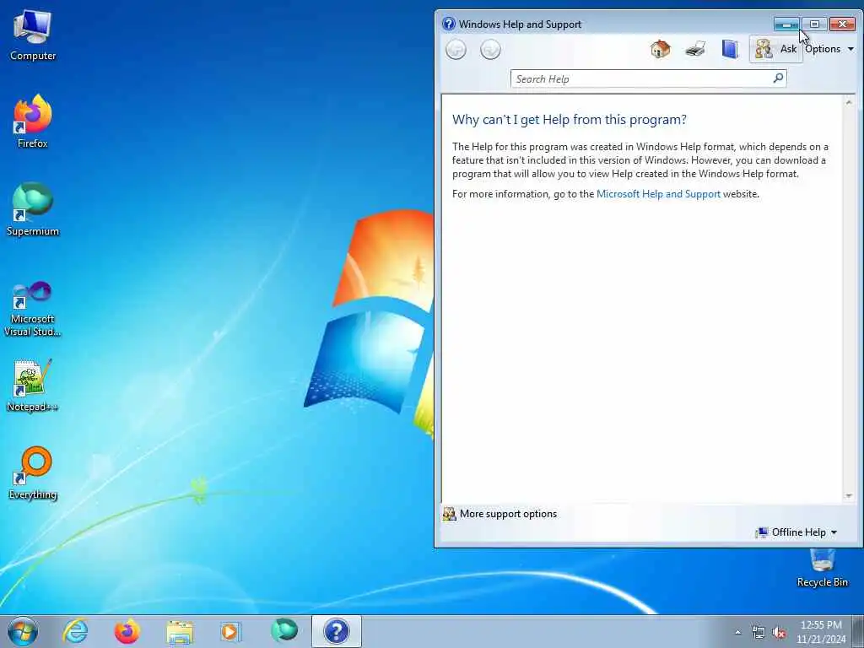Click the Search Help magnifier icon
The image size is (864, 648).
click(778, 78)
